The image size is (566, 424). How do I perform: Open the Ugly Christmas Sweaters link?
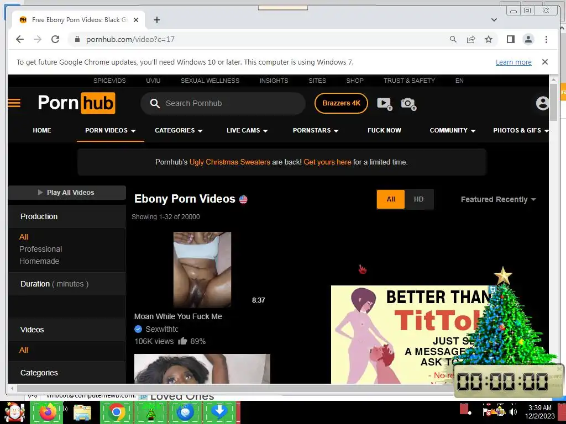point(229,162)
